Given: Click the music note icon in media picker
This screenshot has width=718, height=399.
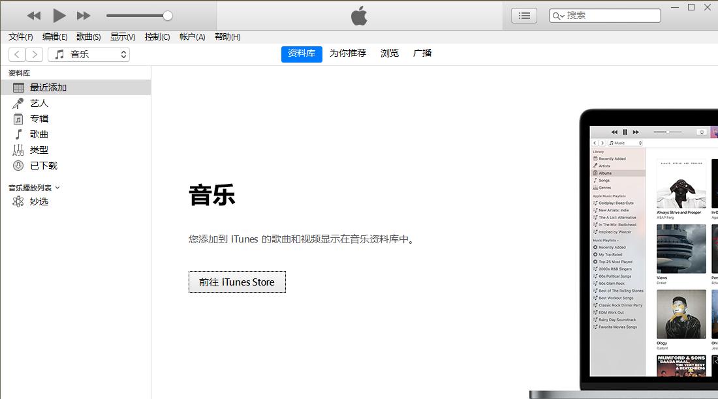Looking at the screenshot, I should pyautogui.click(x=59, y=55).
